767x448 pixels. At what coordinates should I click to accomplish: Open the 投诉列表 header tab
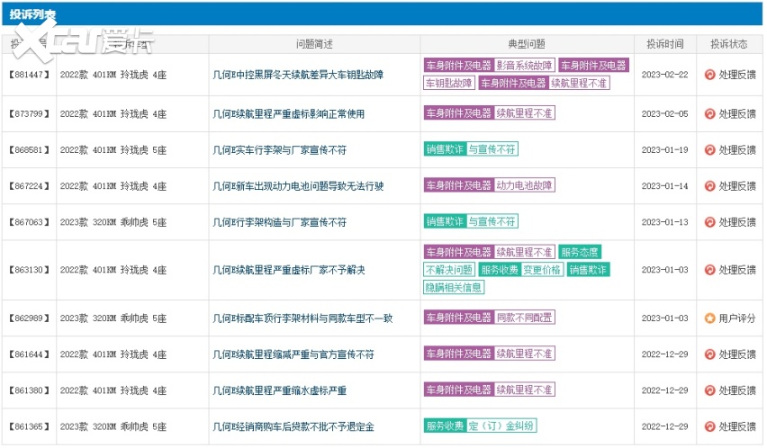coord(36,13)
